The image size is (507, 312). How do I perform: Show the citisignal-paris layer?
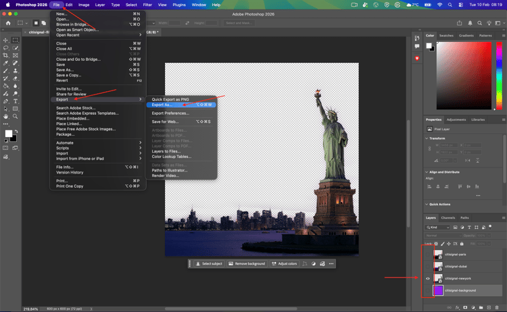pyautogui.click(x=428, y=255)
